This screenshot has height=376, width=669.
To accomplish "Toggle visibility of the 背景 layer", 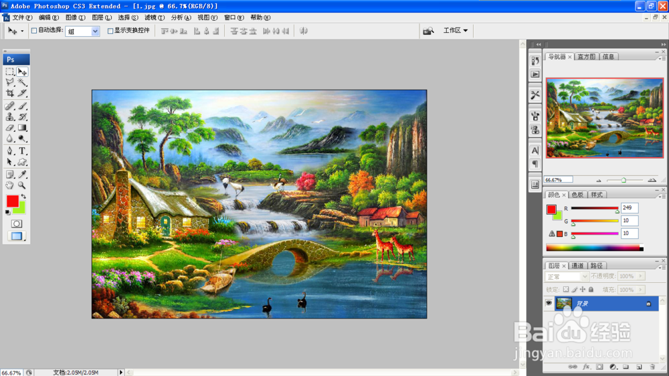I will pos(549,304).
